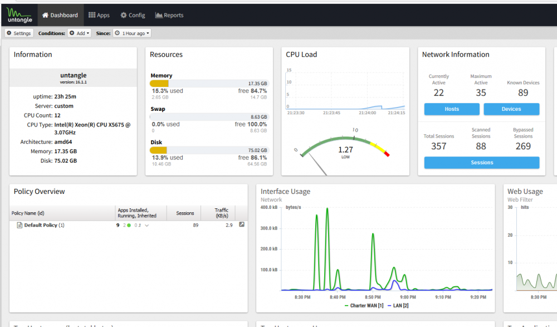Click the uptime value 23h 25m
This screenshot has width=557, height=327.
point(65,97)
